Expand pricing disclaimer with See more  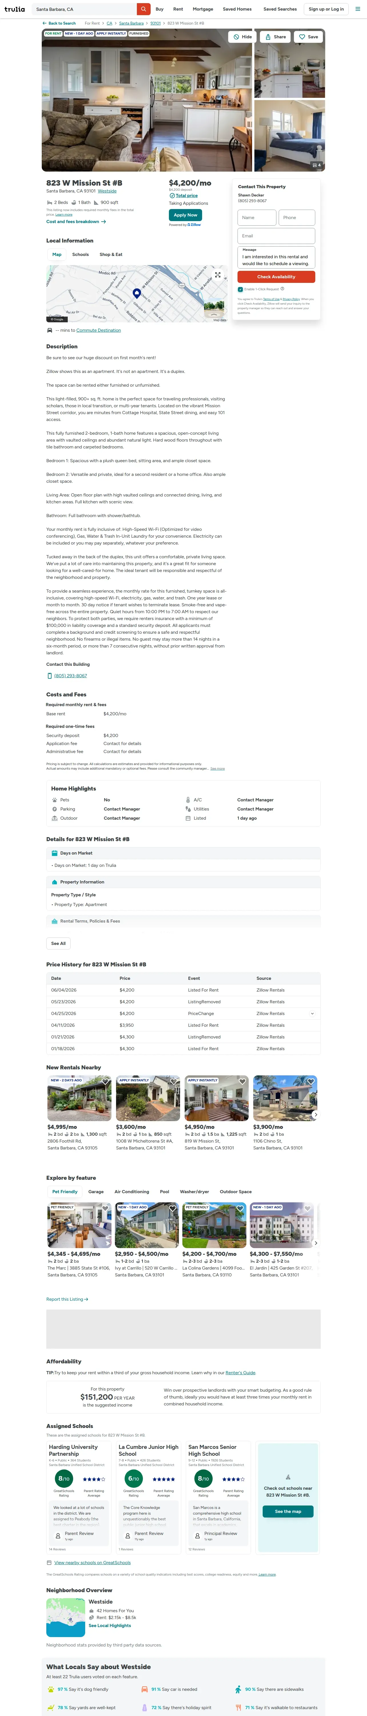coord(218,769)
